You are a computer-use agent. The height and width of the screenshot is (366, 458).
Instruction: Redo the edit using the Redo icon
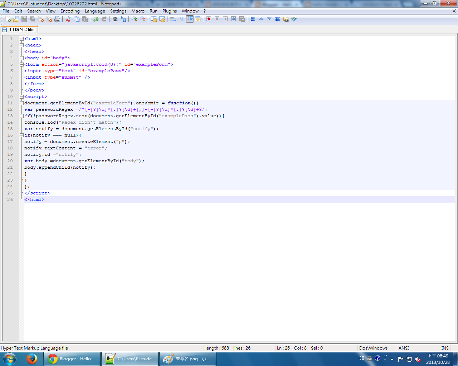(104, 19)
